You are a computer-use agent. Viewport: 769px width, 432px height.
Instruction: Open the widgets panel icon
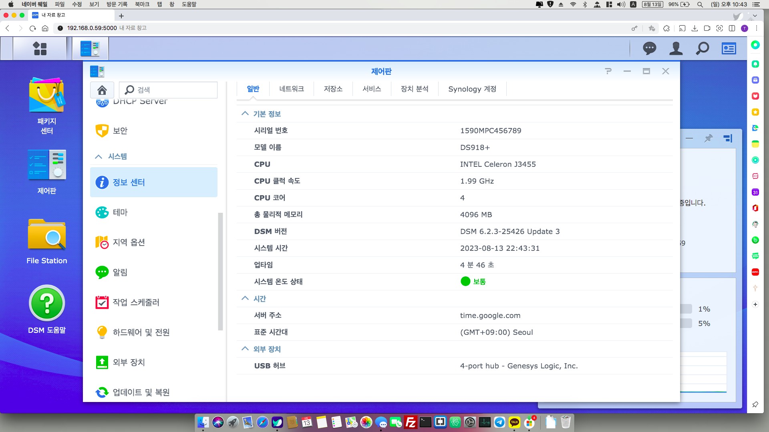(729, 48)
